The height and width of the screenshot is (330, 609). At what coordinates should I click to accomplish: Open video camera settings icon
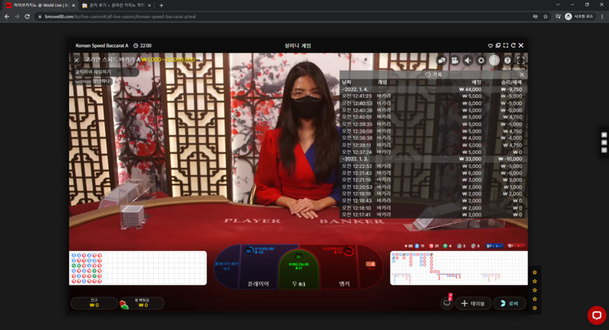point(455,61)
